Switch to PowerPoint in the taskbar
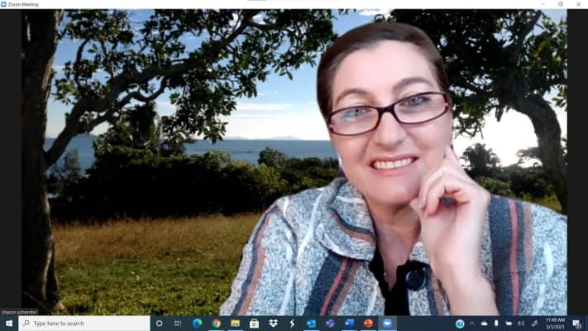Image resolution: width=588 pixels, height=331 pixels. tap(368, 324)
